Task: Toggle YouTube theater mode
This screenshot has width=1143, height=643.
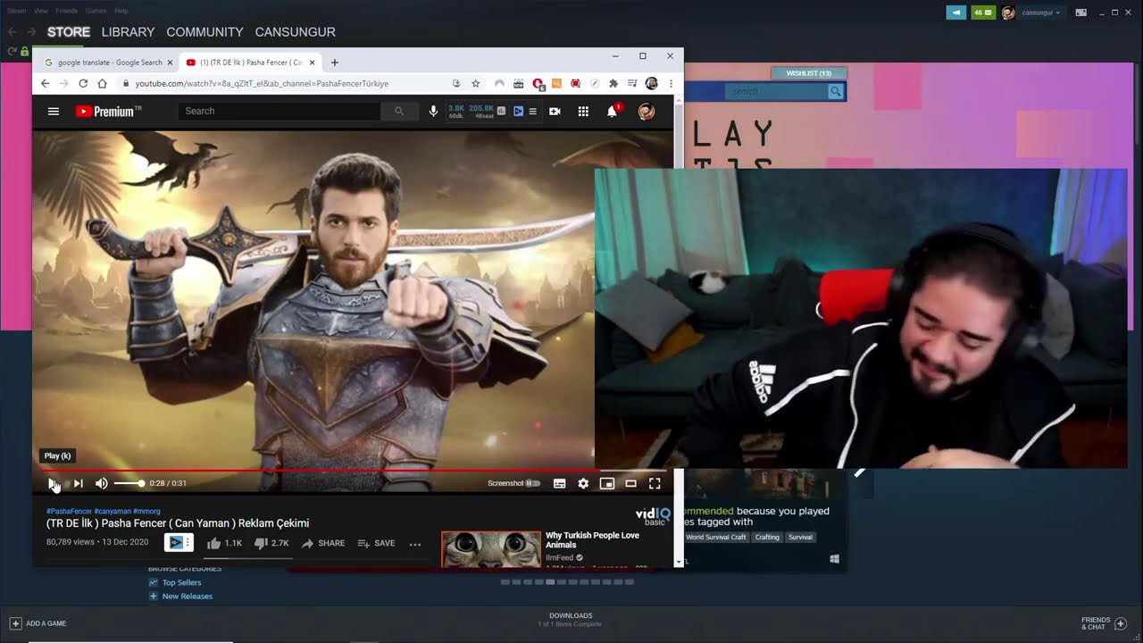Action: click(x=630, y=483)
